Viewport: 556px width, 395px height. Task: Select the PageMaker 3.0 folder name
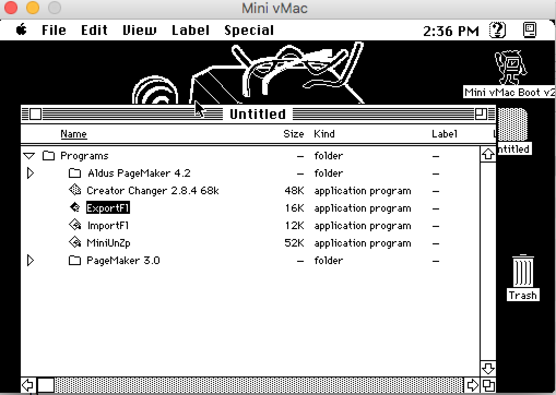123,261
